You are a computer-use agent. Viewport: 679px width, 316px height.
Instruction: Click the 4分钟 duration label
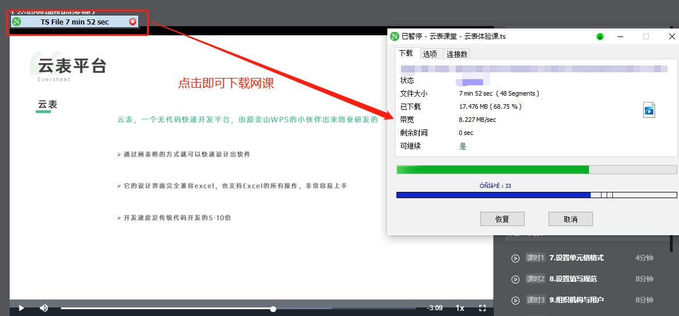pos(644,258)
